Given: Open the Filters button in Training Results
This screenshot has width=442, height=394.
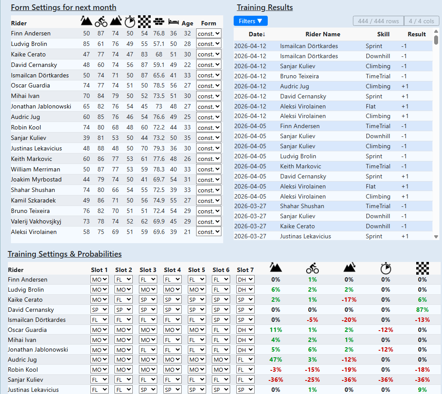Looking at the screenshot, I should click(251, 21).
